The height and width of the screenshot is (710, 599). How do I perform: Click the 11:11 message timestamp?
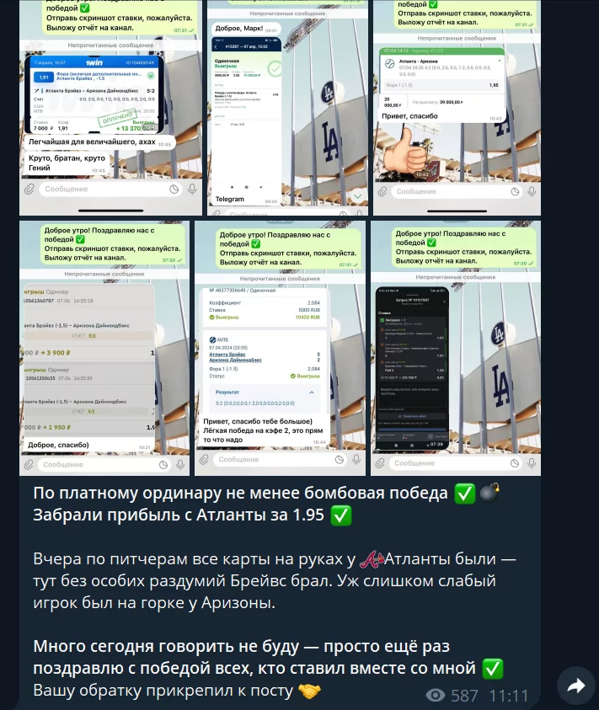pyautogui.click(x=509, y=696)
